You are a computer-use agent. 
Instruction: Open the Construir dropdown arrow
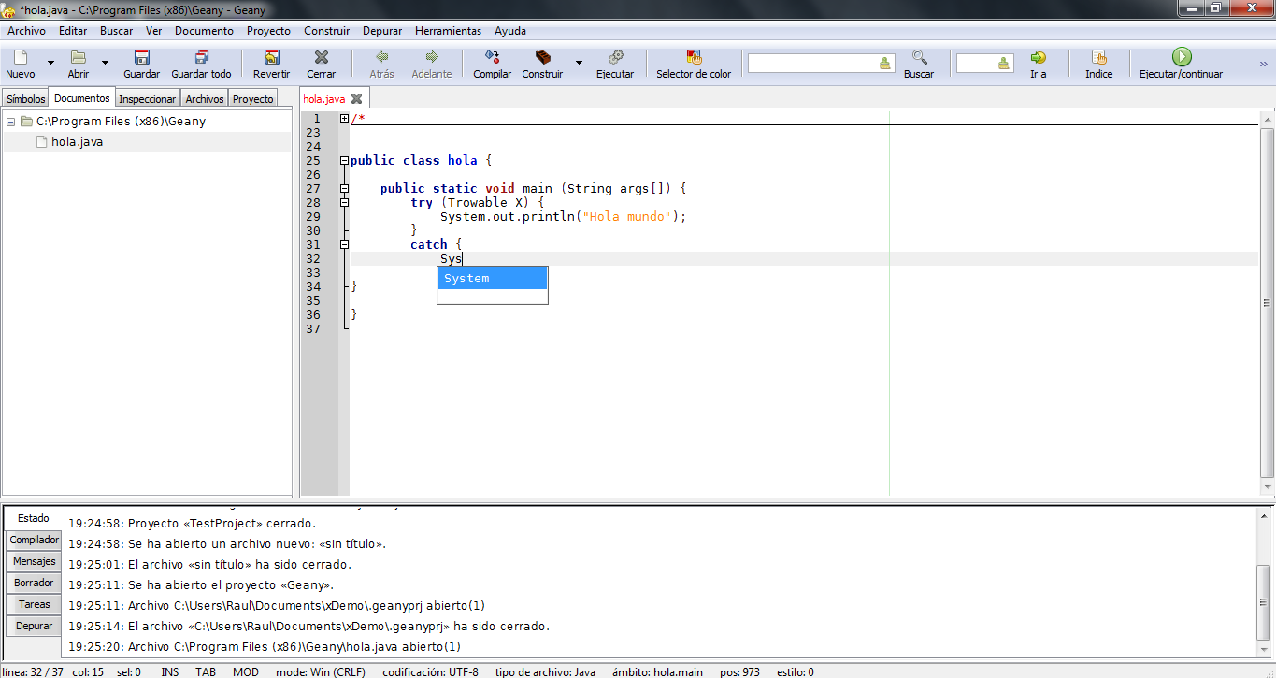click(579, 63)
